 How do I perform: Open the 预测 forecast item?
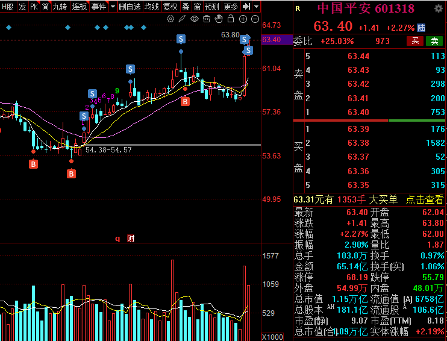click(212, 6)
